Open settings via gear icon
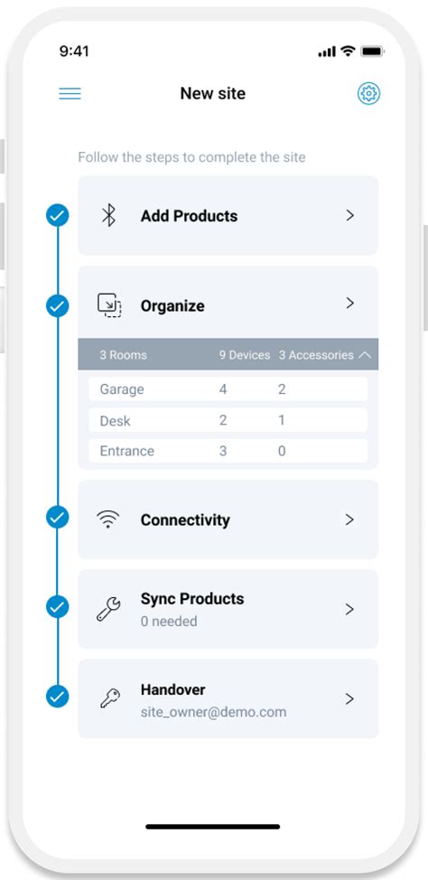 point(368,93)
